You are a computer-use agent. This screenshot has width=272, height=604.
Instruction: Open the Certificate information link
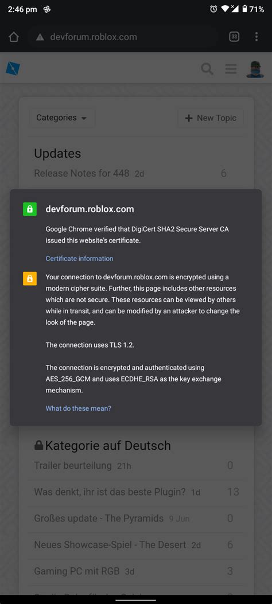[x=79, y=259]
